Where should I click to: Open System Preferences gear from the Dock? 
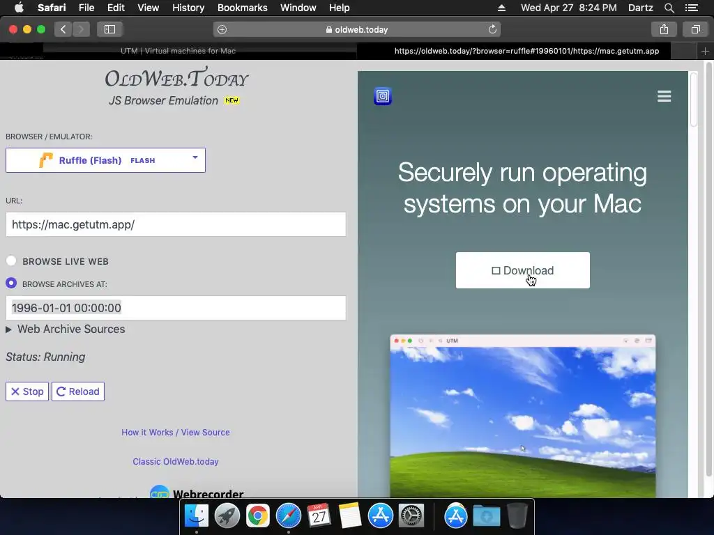coord(411,516)
